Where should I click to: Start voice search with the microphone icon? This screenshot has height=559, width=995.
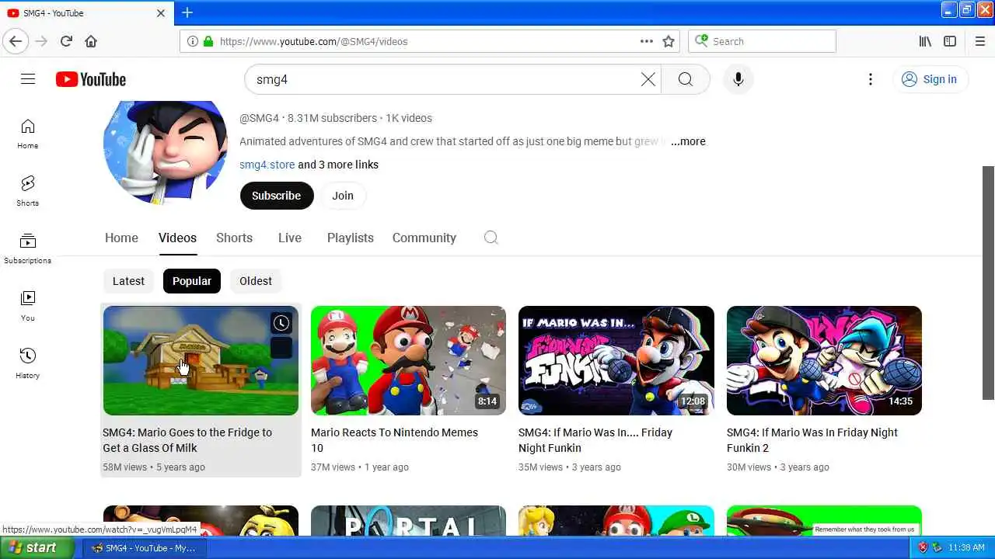(x=738, y=79)
